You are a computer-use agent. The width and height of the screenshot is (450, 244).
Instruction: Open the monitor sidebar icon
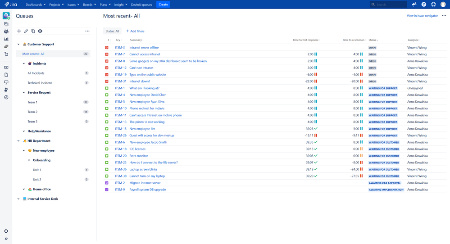[6, 82]
